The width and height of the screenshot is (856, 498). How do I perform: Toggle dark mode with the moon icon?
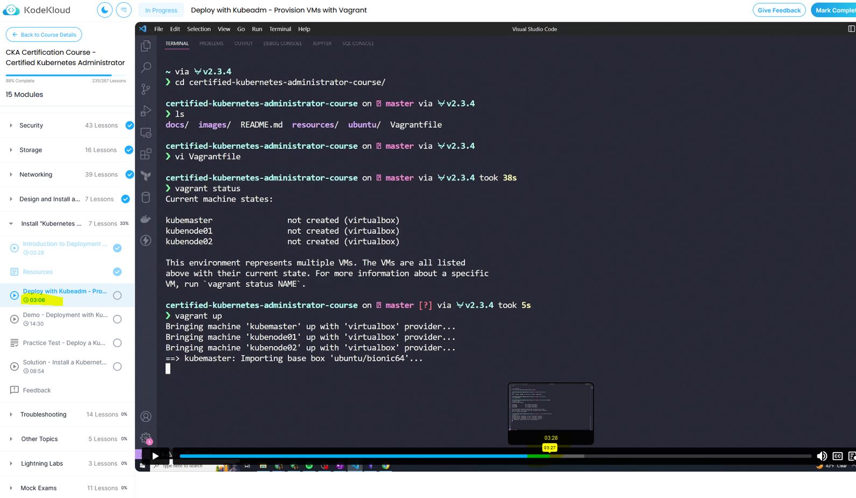point(105,10)
